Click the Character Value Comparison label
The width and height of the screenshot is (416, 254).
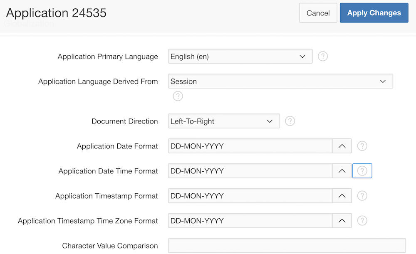110,246
